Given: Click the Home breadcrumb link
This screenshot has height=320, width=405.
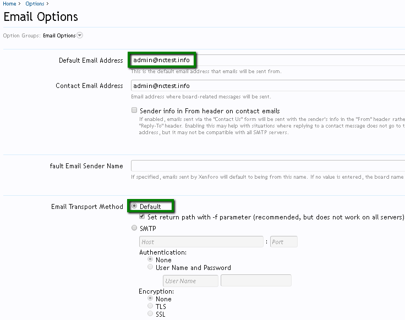Looking at the screenshot, I should pyautogui.click(x=9, y=4).
